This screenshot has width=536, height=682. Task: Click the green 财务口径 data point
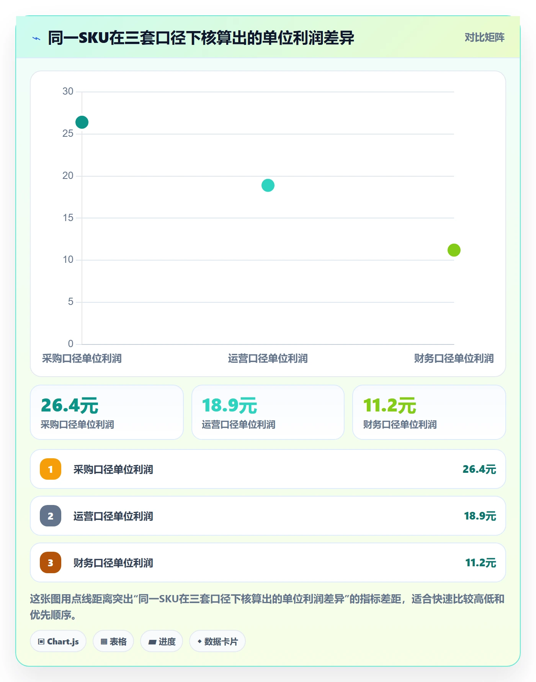(x=454, y=250)
